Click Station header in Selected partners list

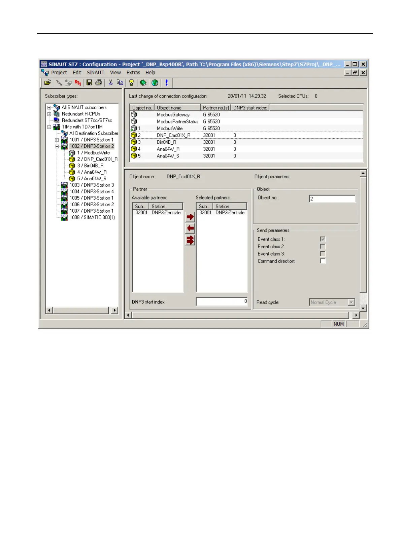(230, 206)
